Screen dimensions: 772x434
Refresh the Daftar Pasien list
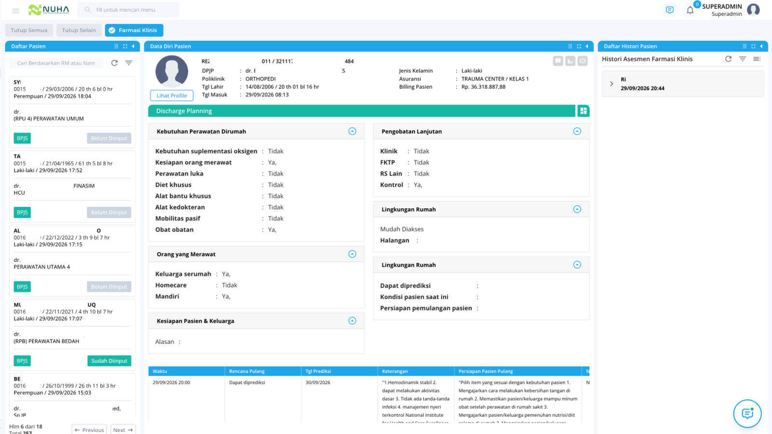[114, 63]
